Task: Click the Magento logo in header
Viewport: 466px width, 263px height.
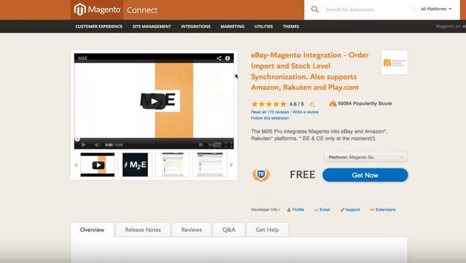Action: pos(97,10)
